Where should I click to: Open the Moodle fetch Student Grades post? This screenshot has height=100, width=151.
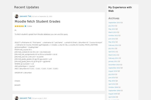37,21
